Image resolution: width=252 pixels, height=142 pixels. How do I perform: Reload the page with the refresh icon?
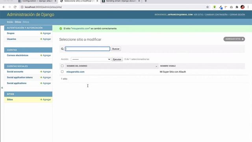coord(15,7)
